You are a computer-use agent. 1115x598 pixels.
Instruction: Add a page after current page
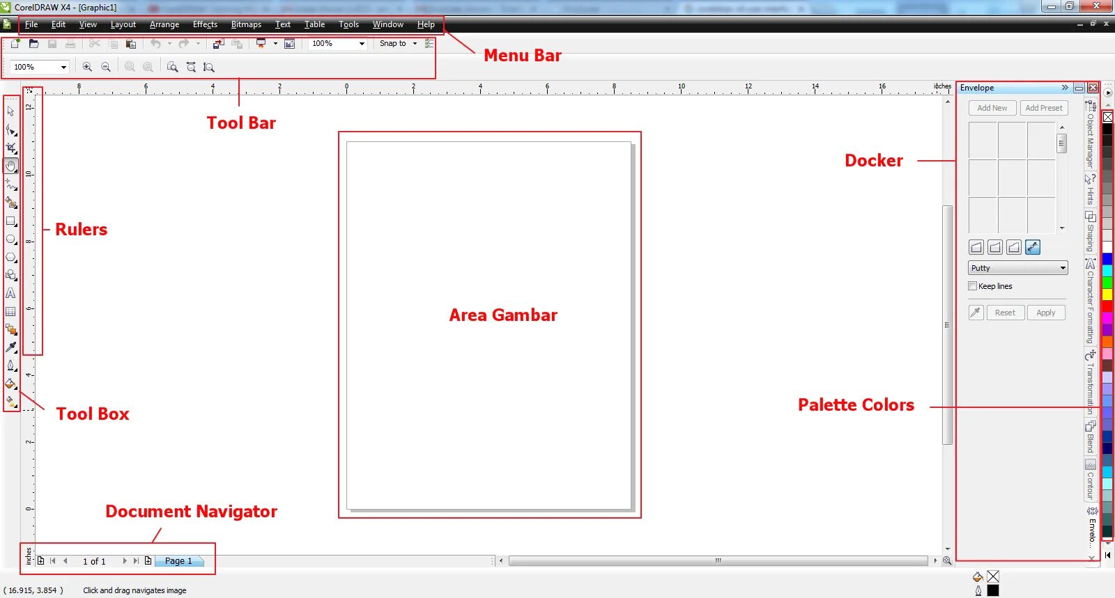(x=148, y=561)
